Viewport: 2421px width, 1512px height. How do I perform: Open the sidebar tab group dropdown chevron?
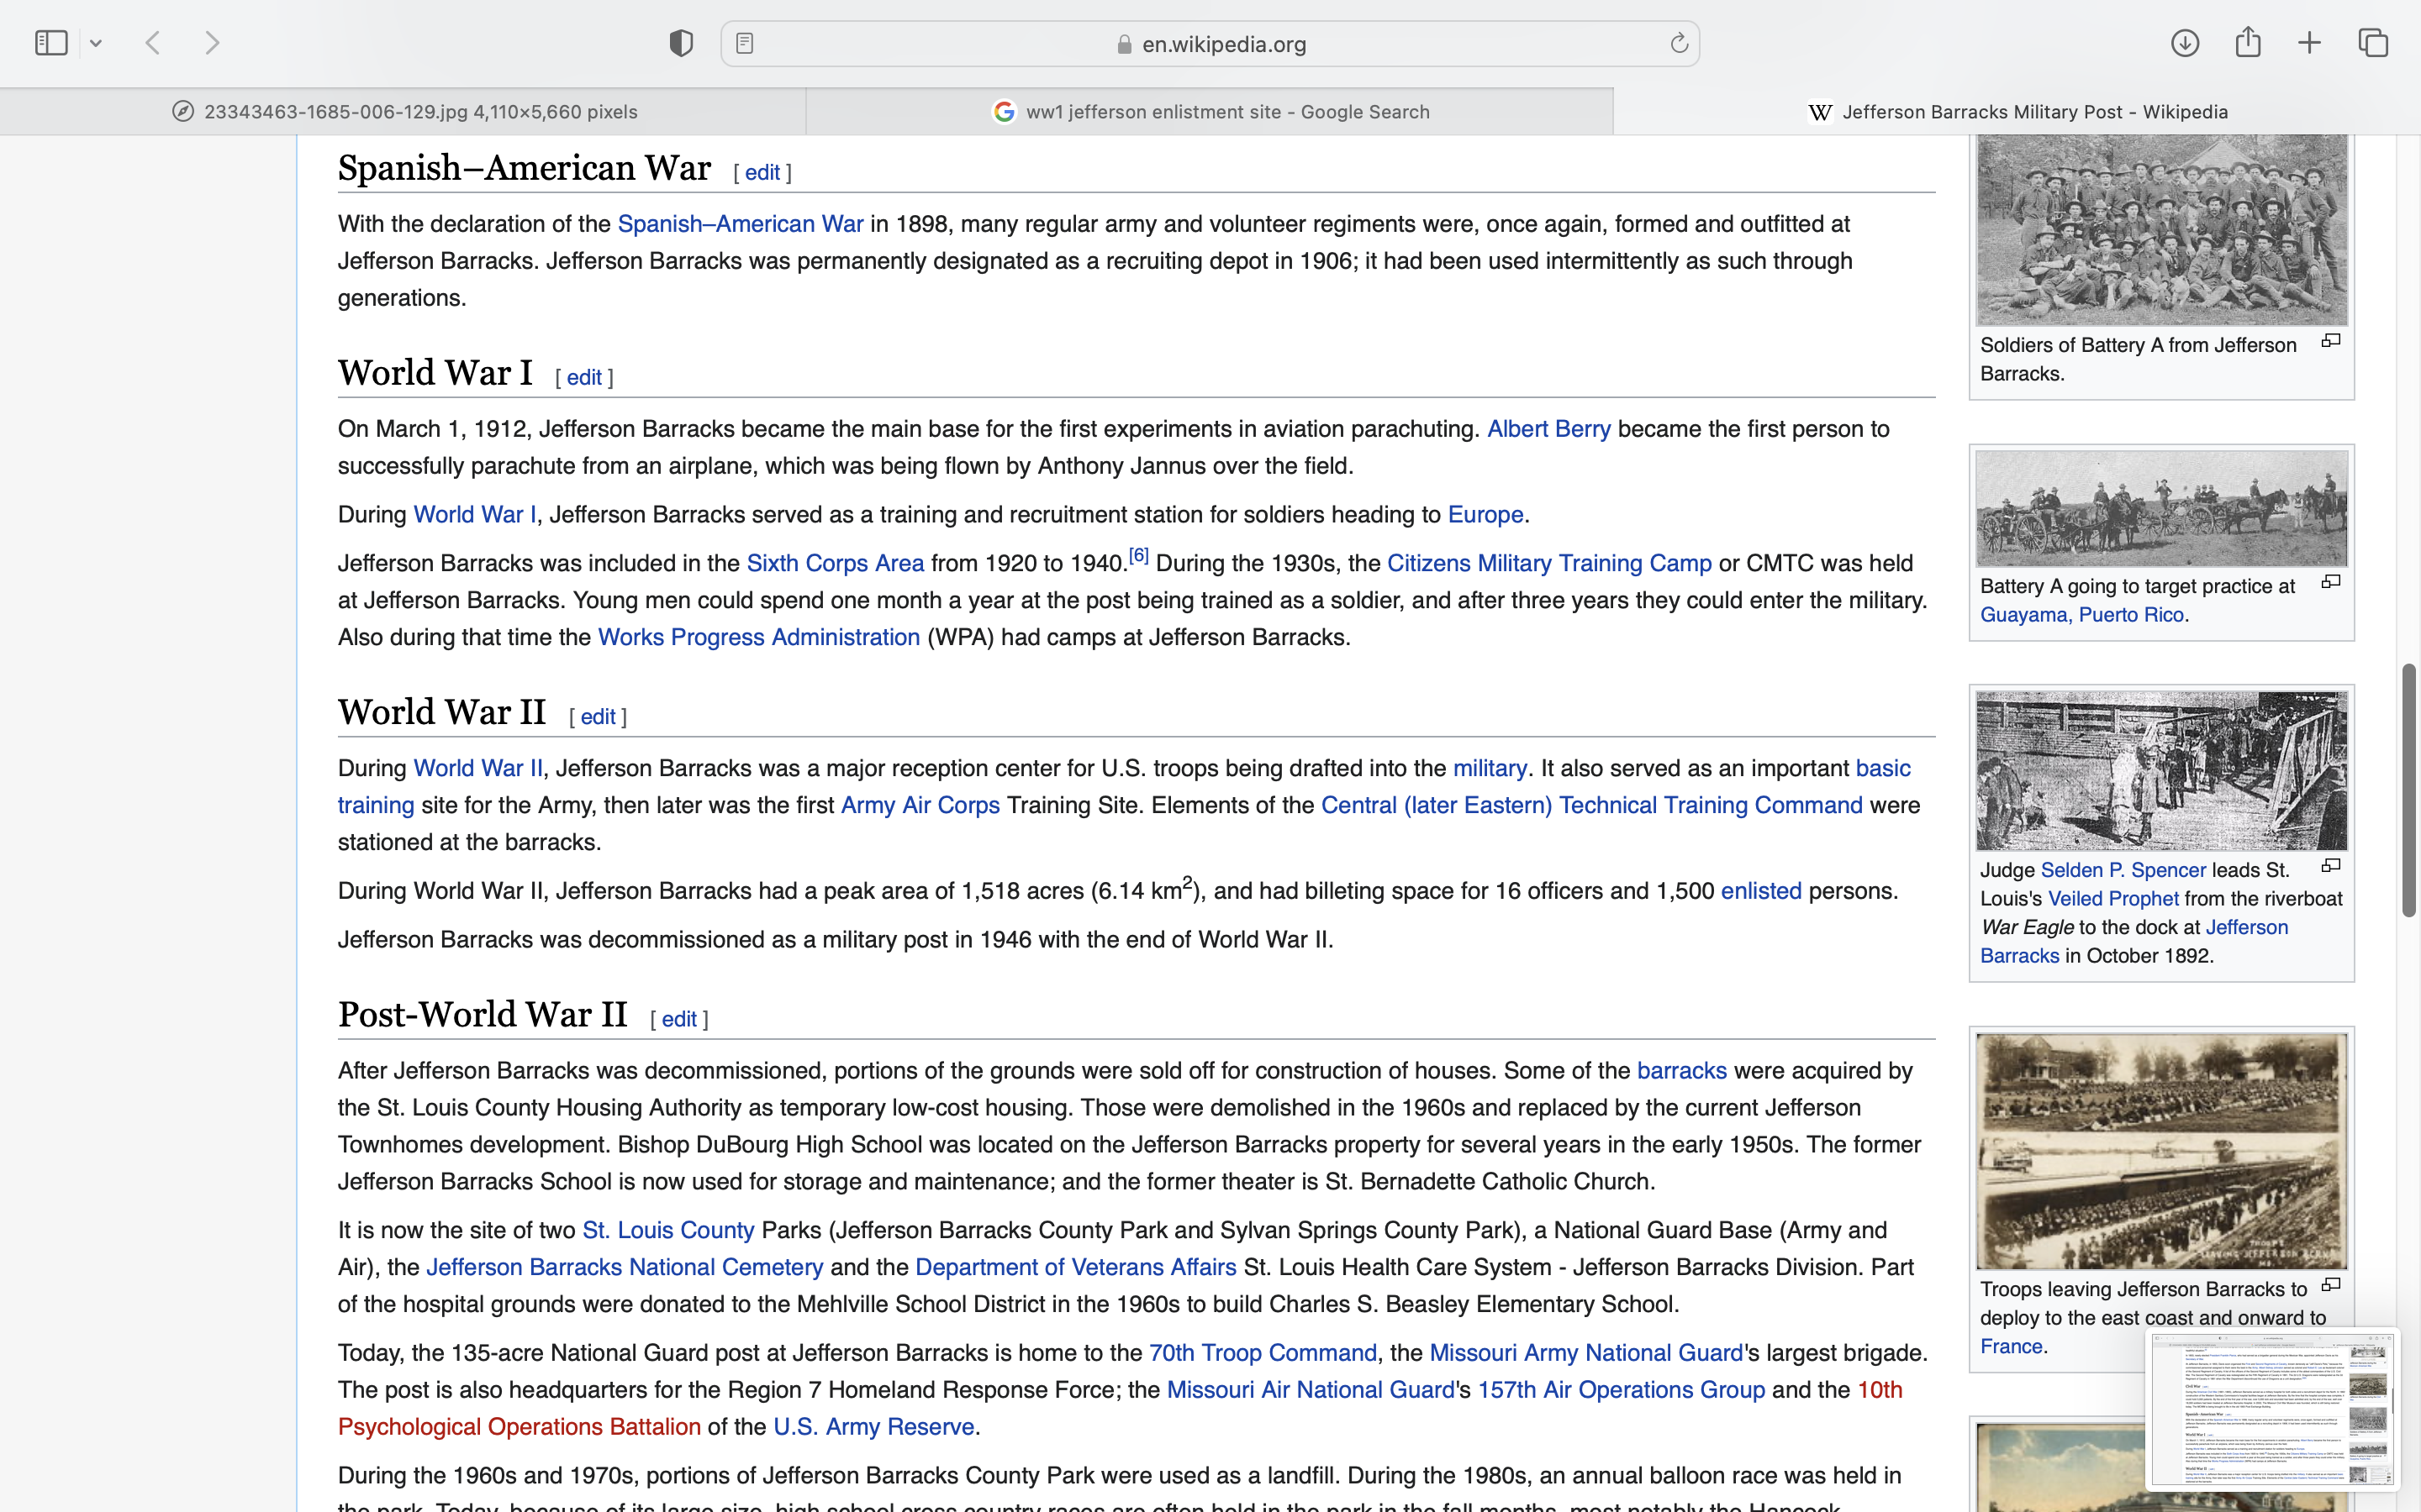96,43
